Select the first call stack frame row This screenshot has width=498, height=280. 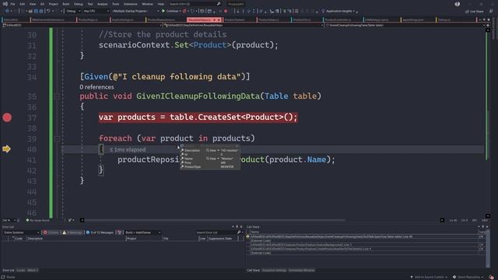(365, 236)
